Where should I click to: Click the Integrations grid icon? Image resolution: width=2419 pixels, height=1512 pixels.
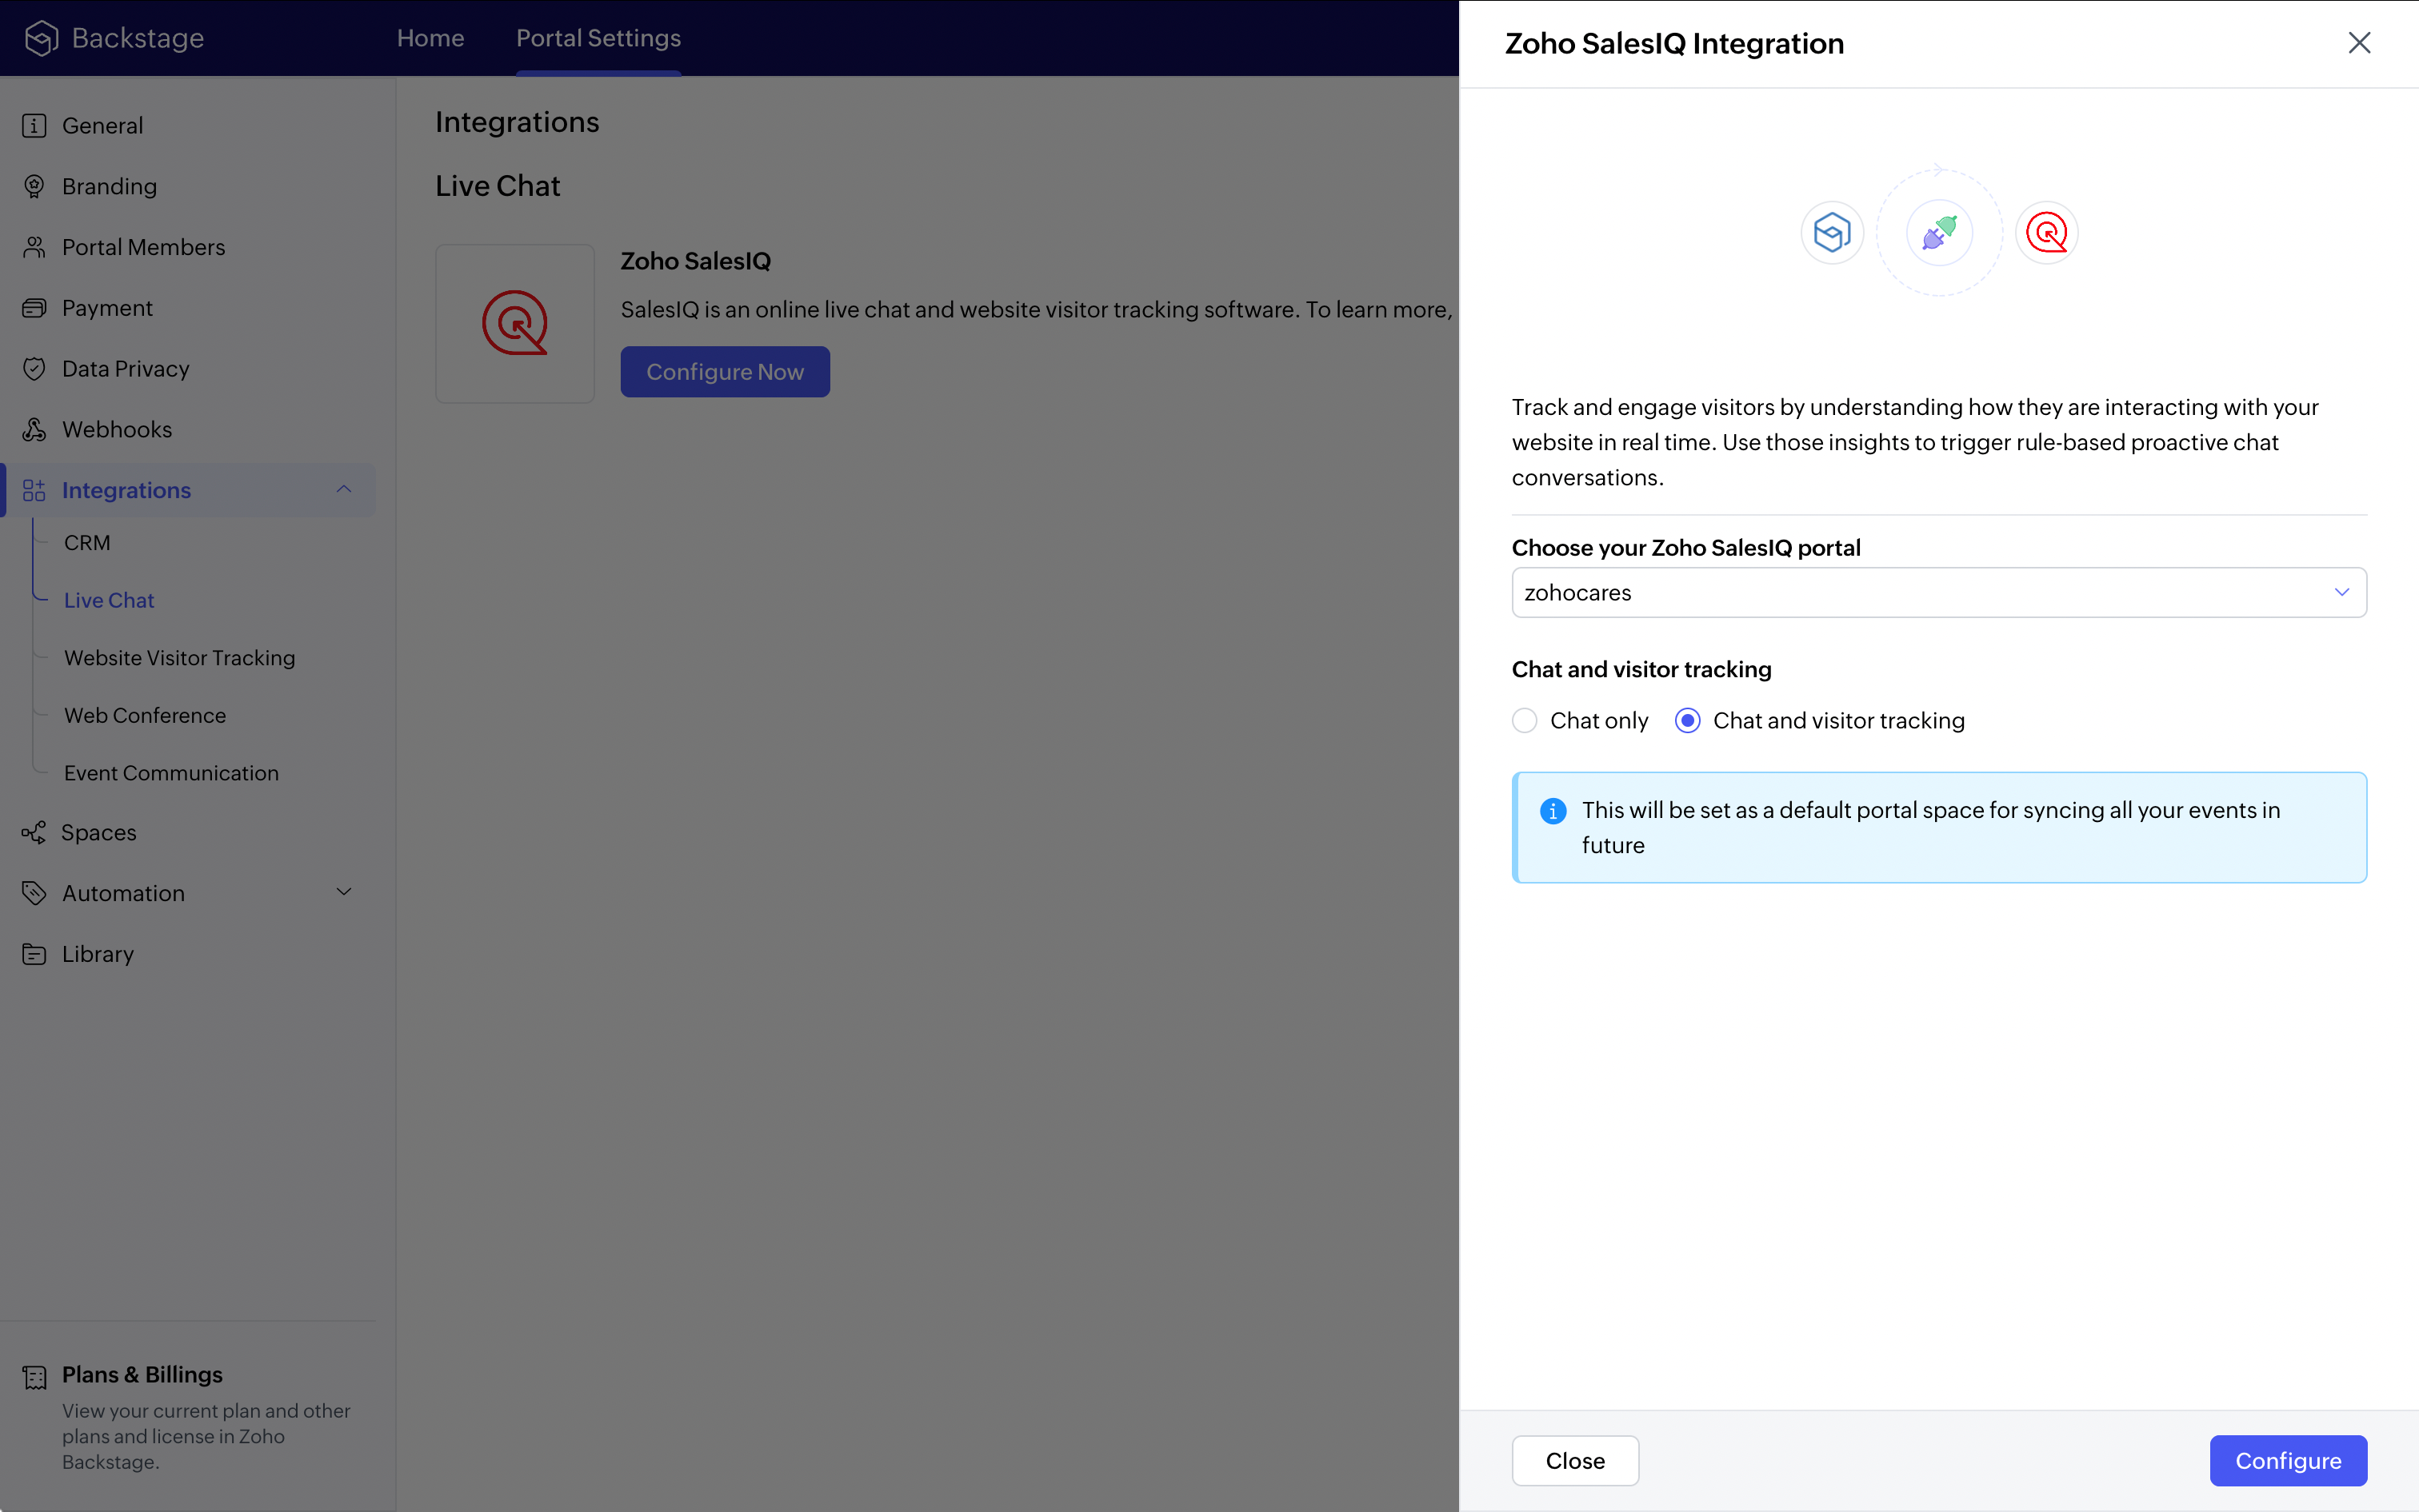34,490
